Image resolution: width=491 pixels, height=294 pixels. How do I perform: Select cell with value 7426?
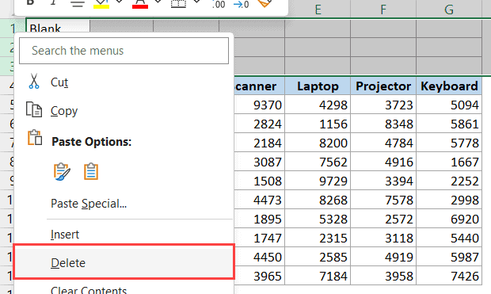[x=449, y=276]
